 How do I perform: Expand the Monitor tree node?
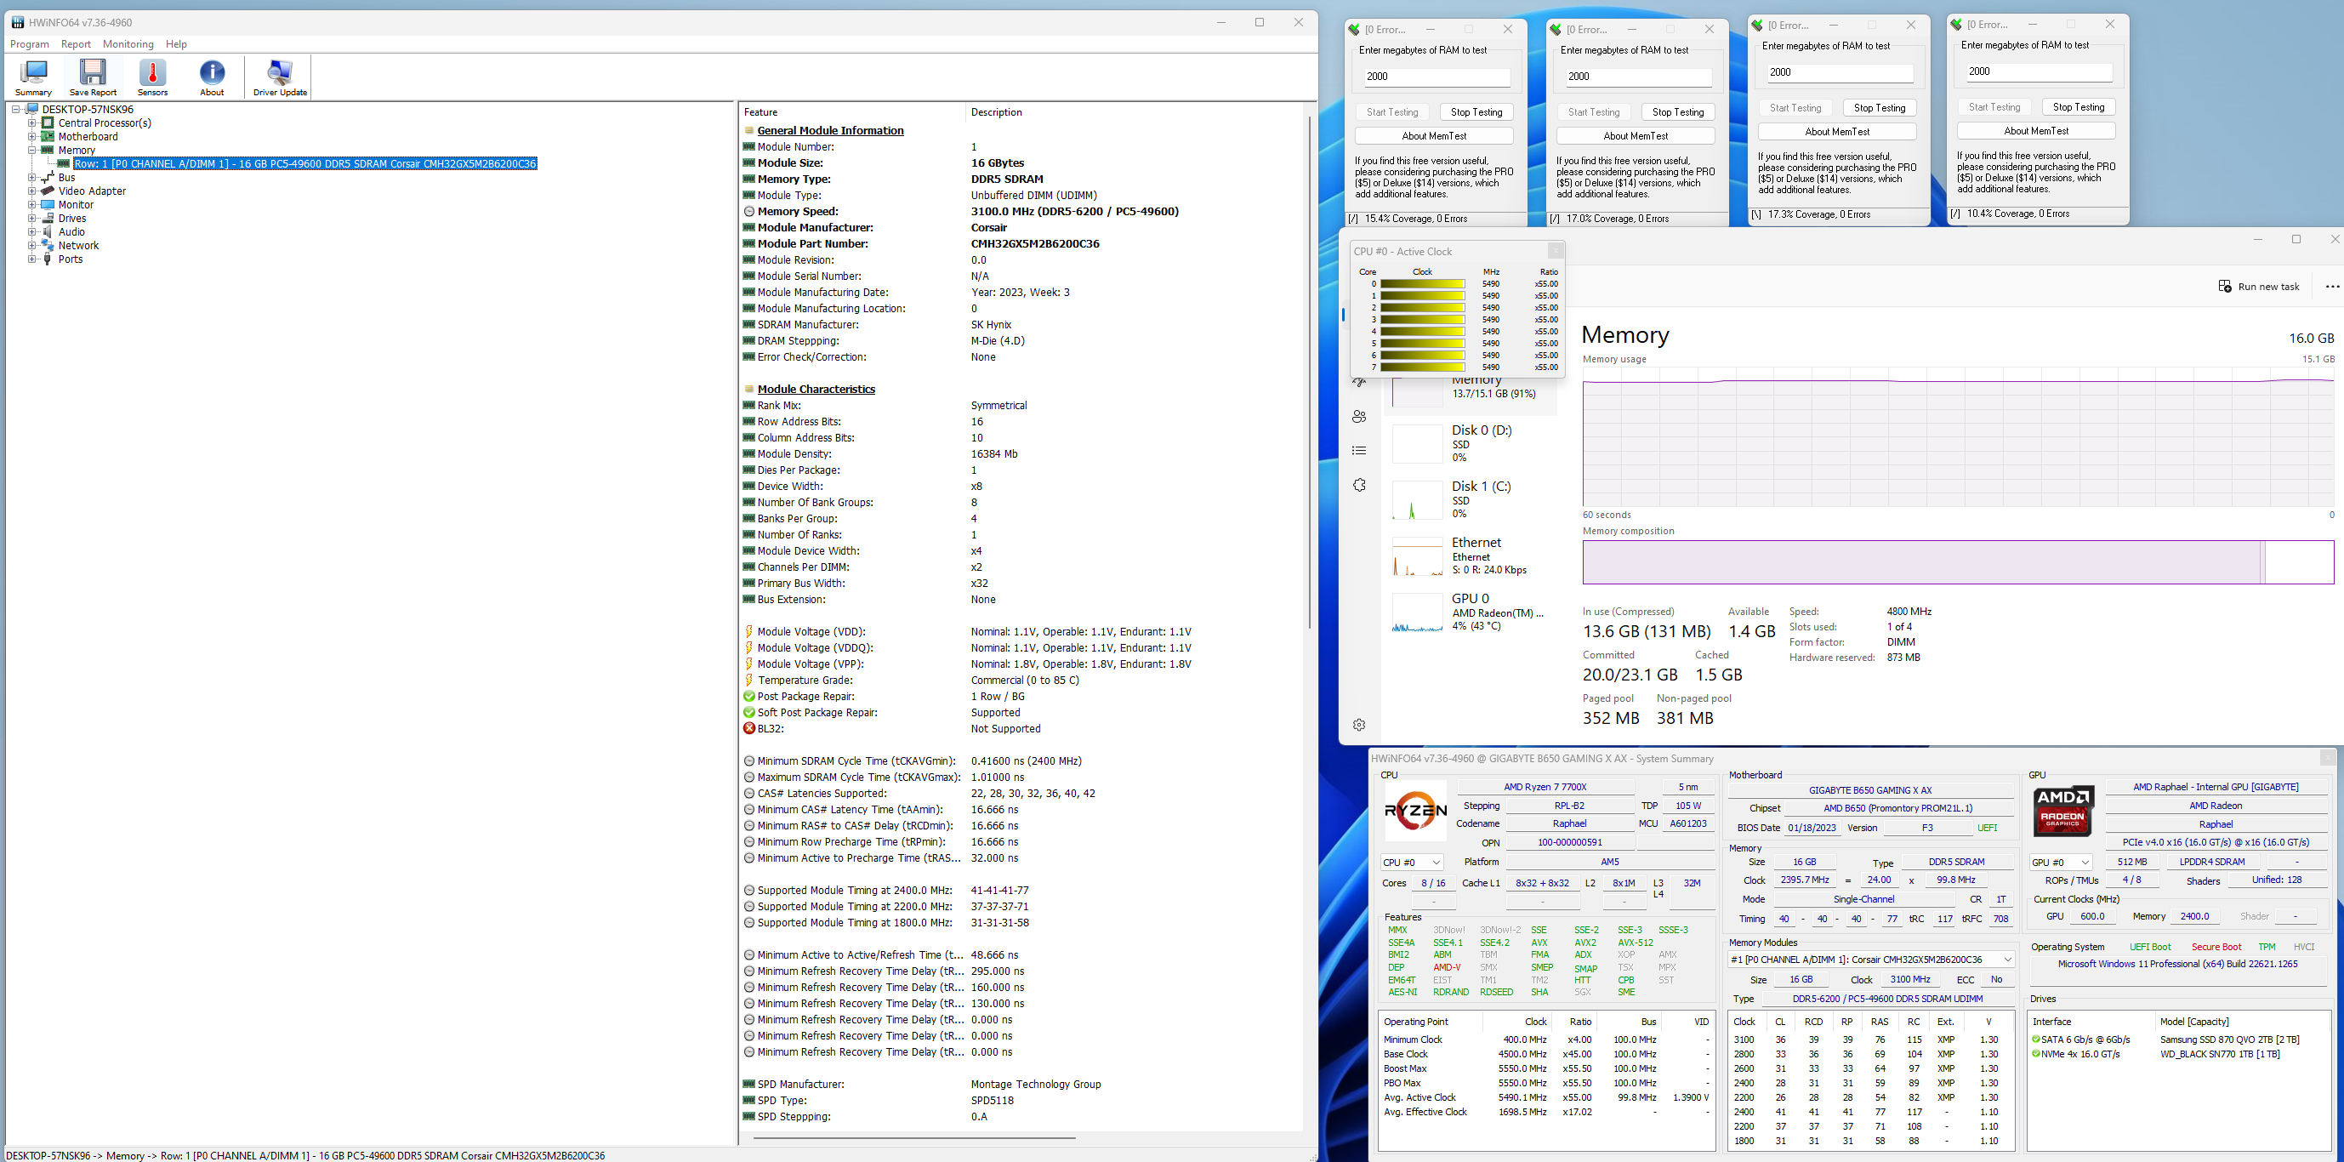click(x=31, y=205)
